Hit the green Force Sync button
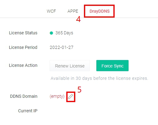 point(112,66)
